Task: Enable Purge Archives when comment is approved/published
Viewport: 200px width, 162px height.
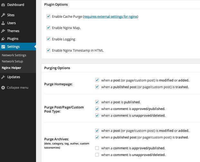Action: point(97,148)
